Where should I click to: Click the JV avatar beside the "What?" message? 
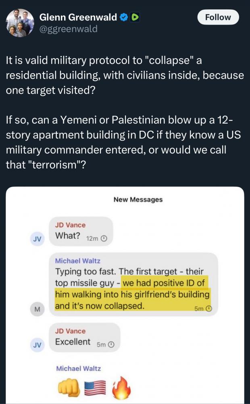click(x=37, y=239)
